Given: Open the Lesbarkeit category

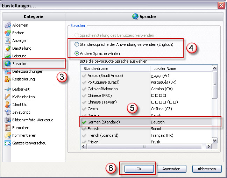Looking at the screenshot, I should [21, 89].
